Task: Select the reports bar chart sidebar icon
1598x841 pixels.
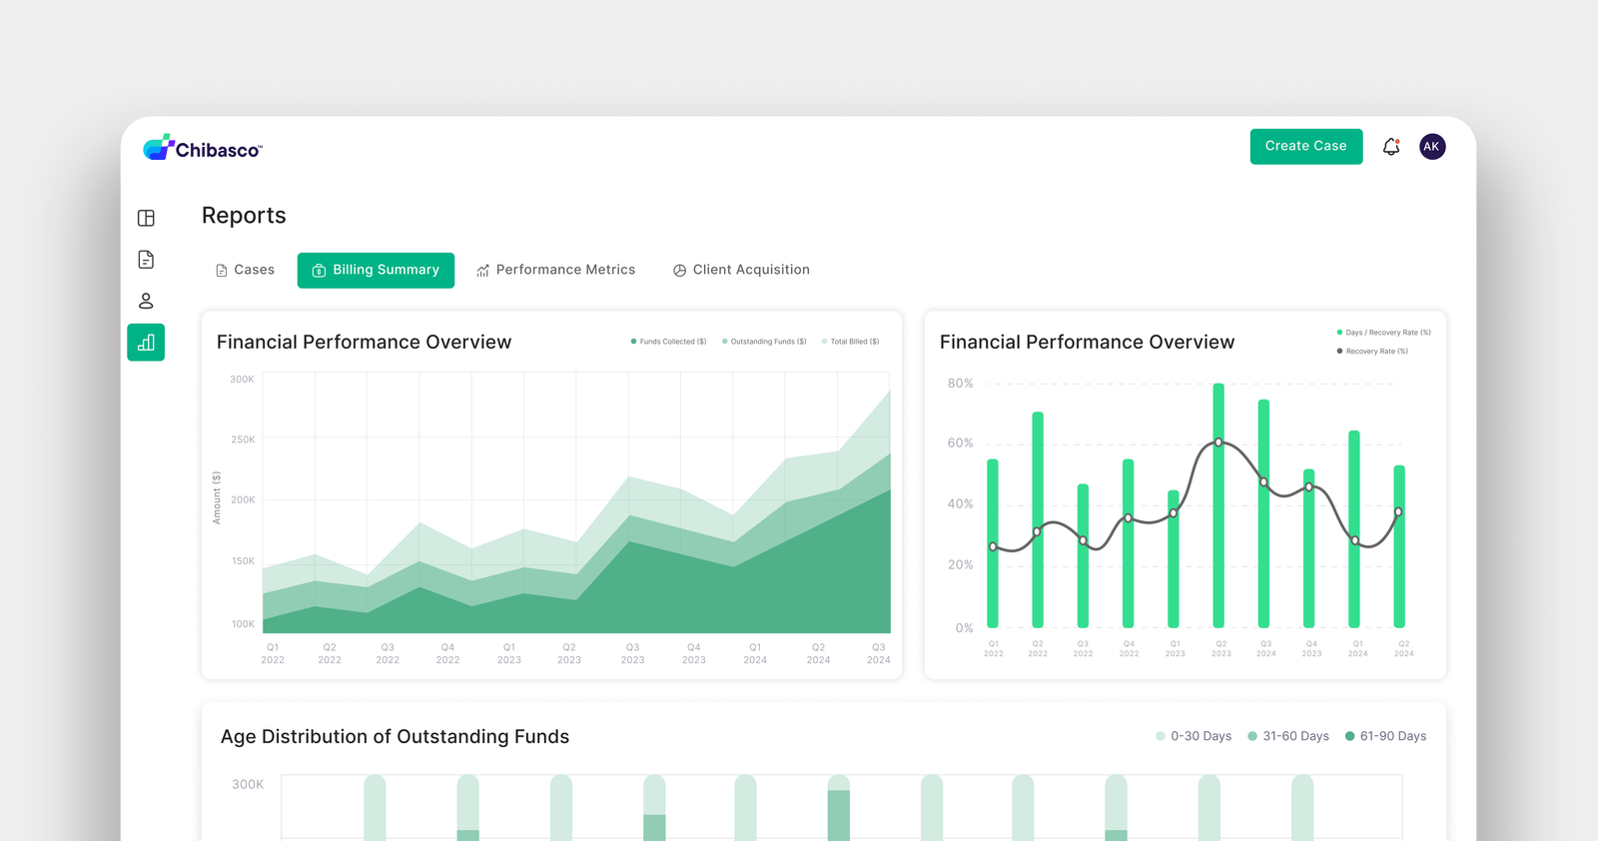Action: click(x=146, y=343)
